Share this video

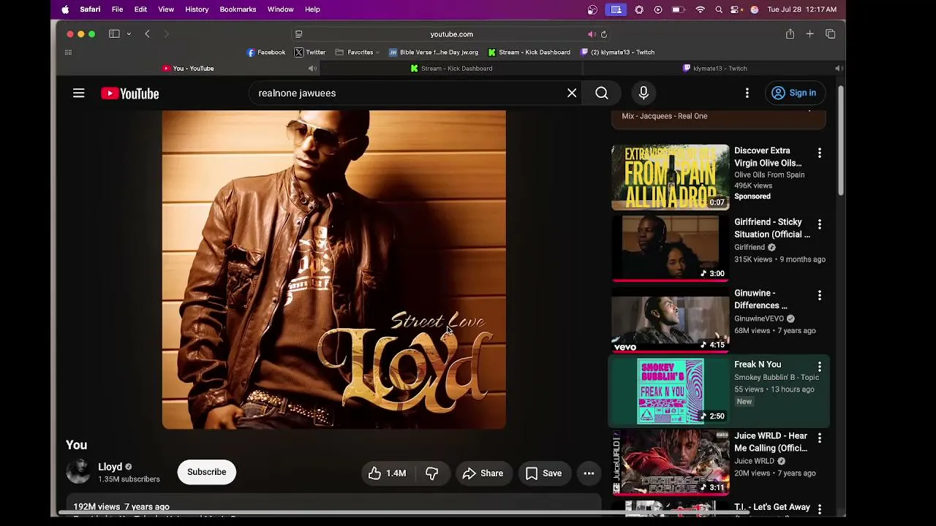tap(483, 473)
